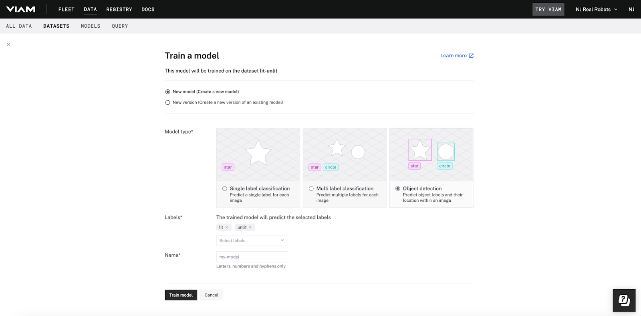Open the Select labels dropdown
Viewport: 641px width, 316px height.
pos(252,241)
